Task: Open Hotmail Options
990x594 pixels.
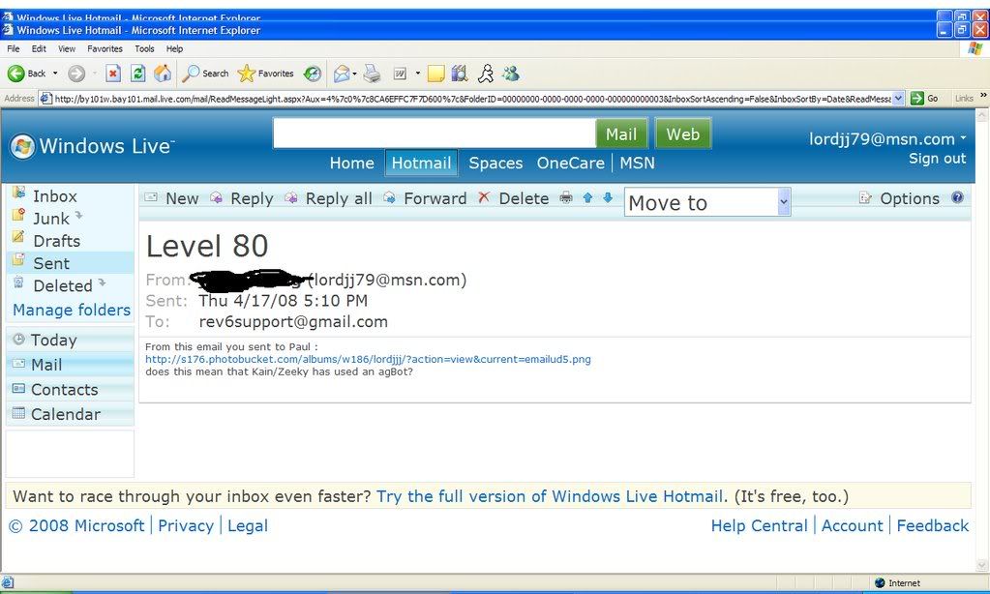Action: pos(899,198)
